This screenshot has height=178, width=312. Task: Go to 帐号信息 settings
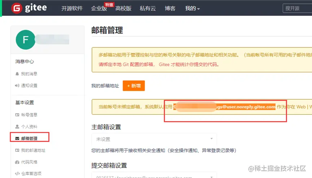click(x=29, y=115)
